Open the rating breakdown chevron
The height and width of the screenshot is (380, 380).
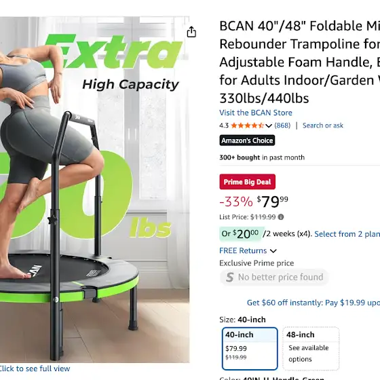coord(269,126)
